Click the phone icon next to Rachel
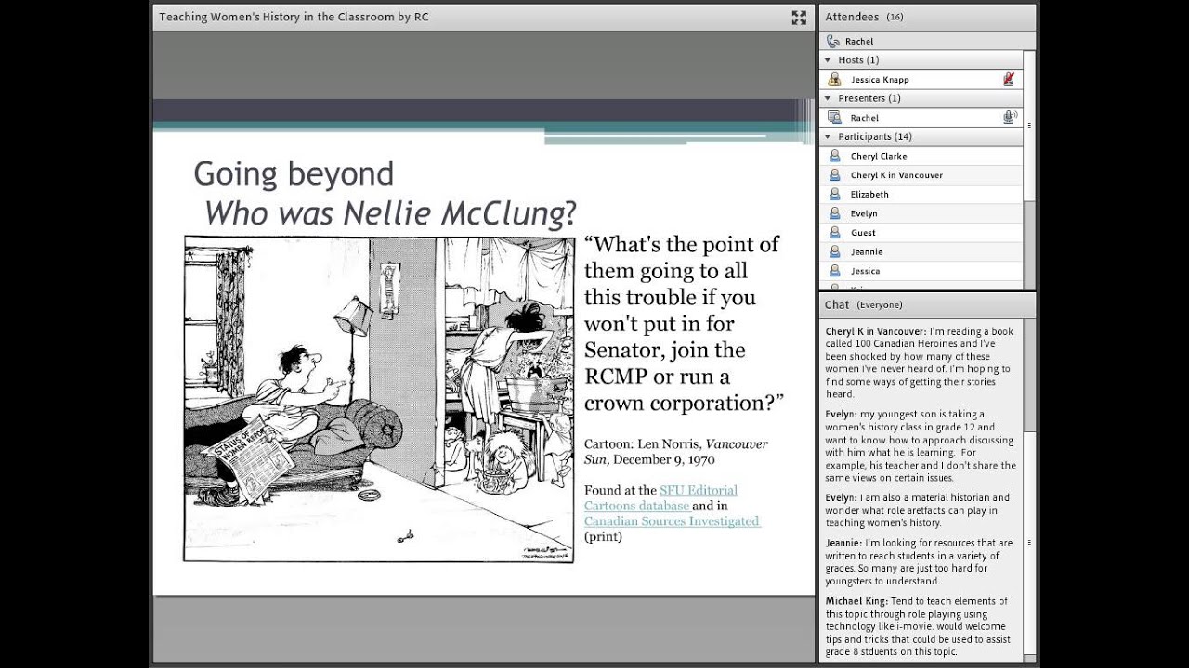Viewport: 1189px width, 668px height. [833, 41]
